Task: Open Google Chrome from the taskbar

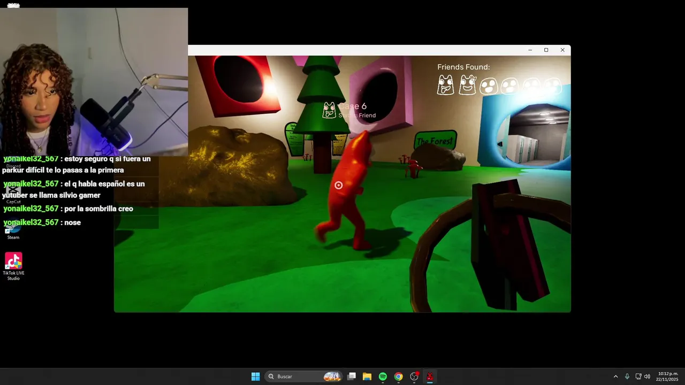Action: tap(398, 376)
